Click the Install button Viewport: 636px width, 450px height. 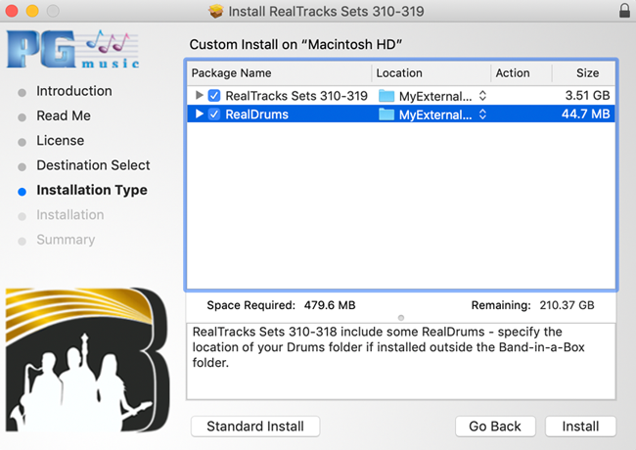point(580,427)
